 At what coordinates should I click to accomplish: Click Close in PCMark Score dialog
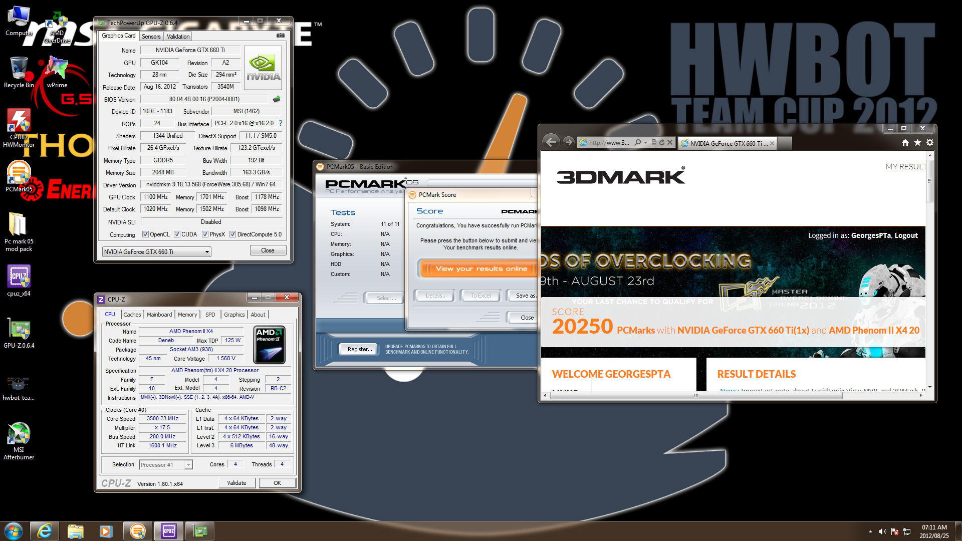coord(522,318)
